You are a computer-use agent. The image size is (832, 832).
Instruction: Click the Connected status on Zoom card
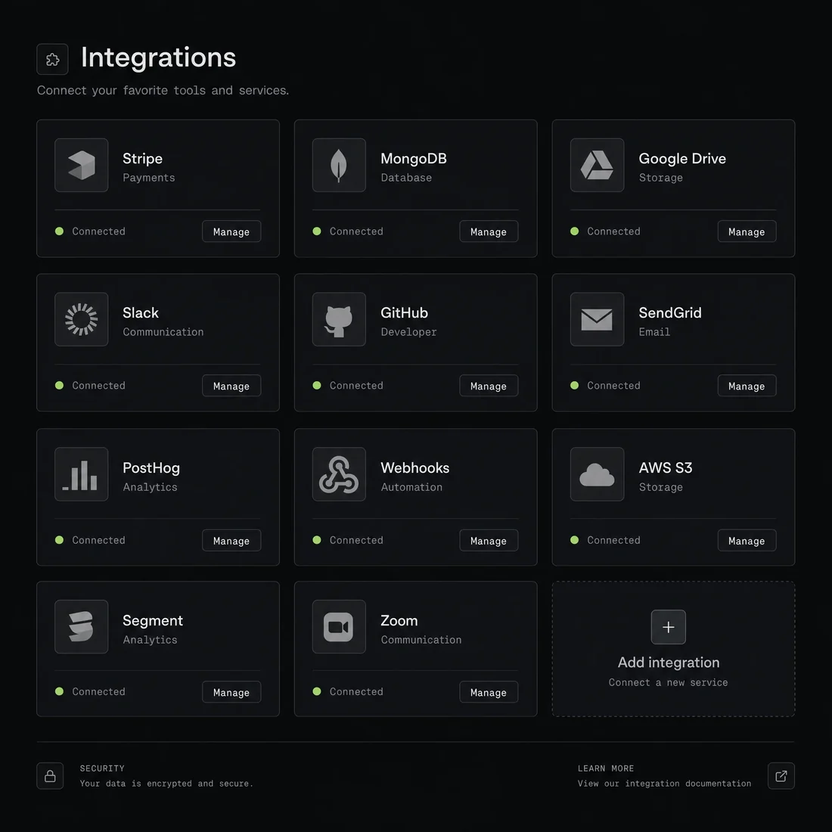tap(356, 692)
